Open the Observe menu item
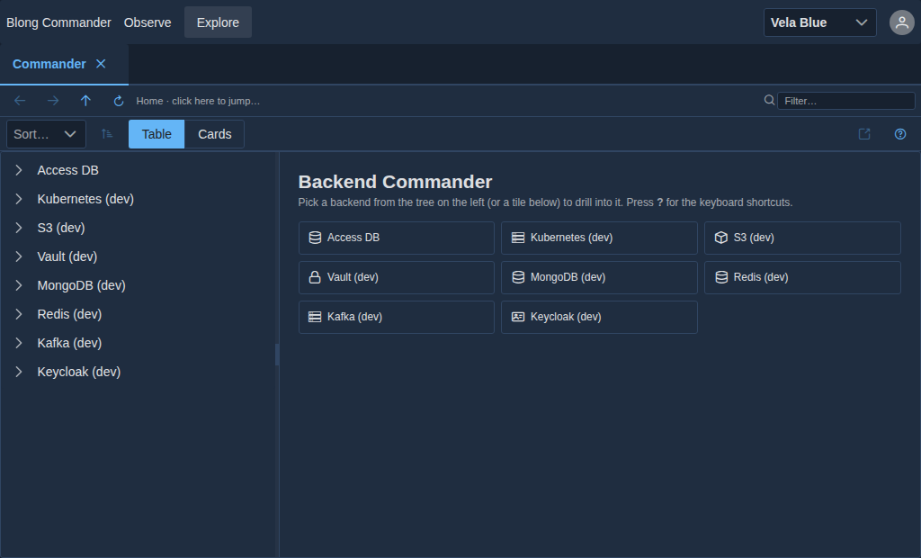The height and width of the screenshot is (558, 921). click(x=148, y=22)
